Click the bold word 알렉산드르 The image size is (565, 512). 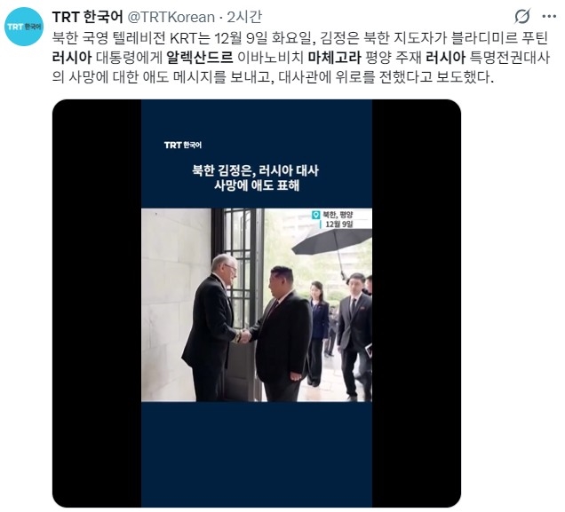[x=200, y=57]
